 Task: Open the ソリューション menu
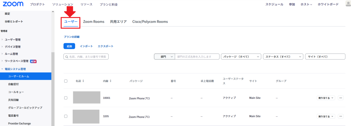click(63, 4)
